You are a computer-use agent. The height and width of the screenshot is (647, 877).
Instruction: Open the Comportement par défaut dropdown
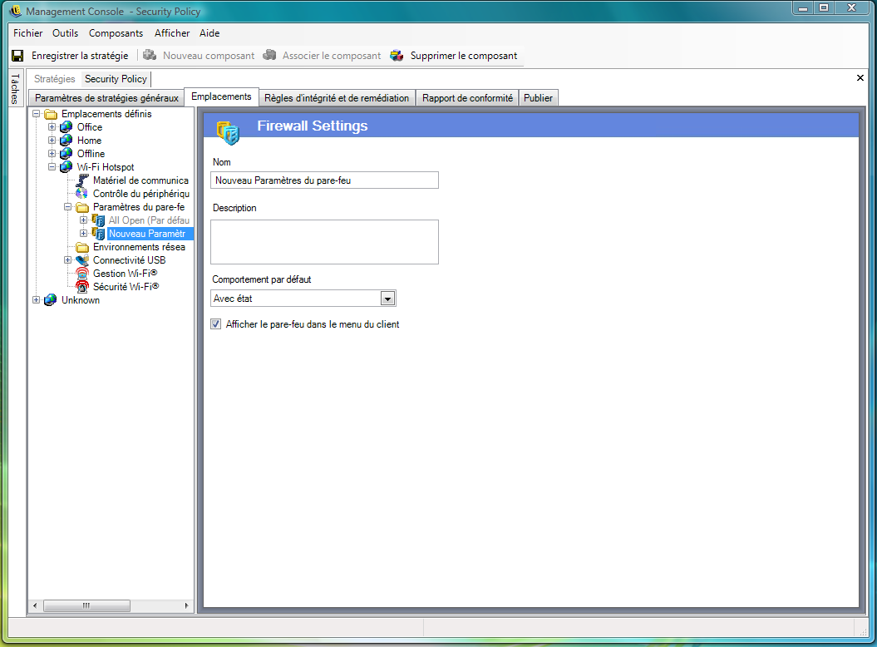point(387,299)
